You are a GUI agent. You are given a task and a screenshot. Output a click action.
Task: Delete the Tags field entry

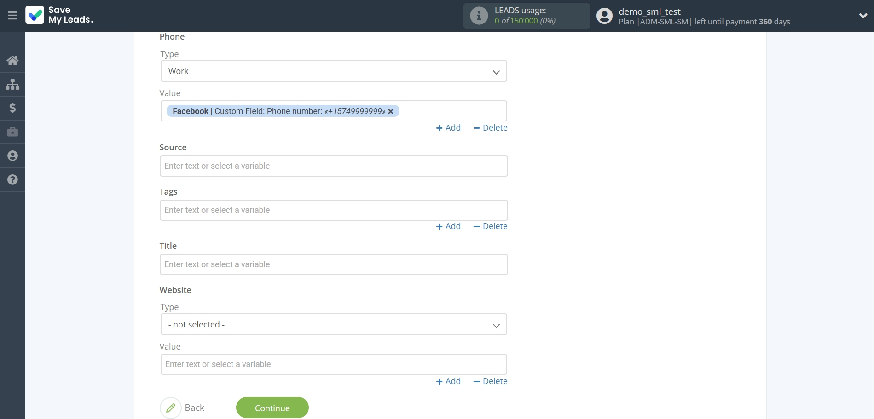(x=490, y=226)
